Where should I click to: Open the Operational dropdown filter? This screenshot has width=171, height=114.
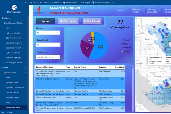tap(48, 45)
